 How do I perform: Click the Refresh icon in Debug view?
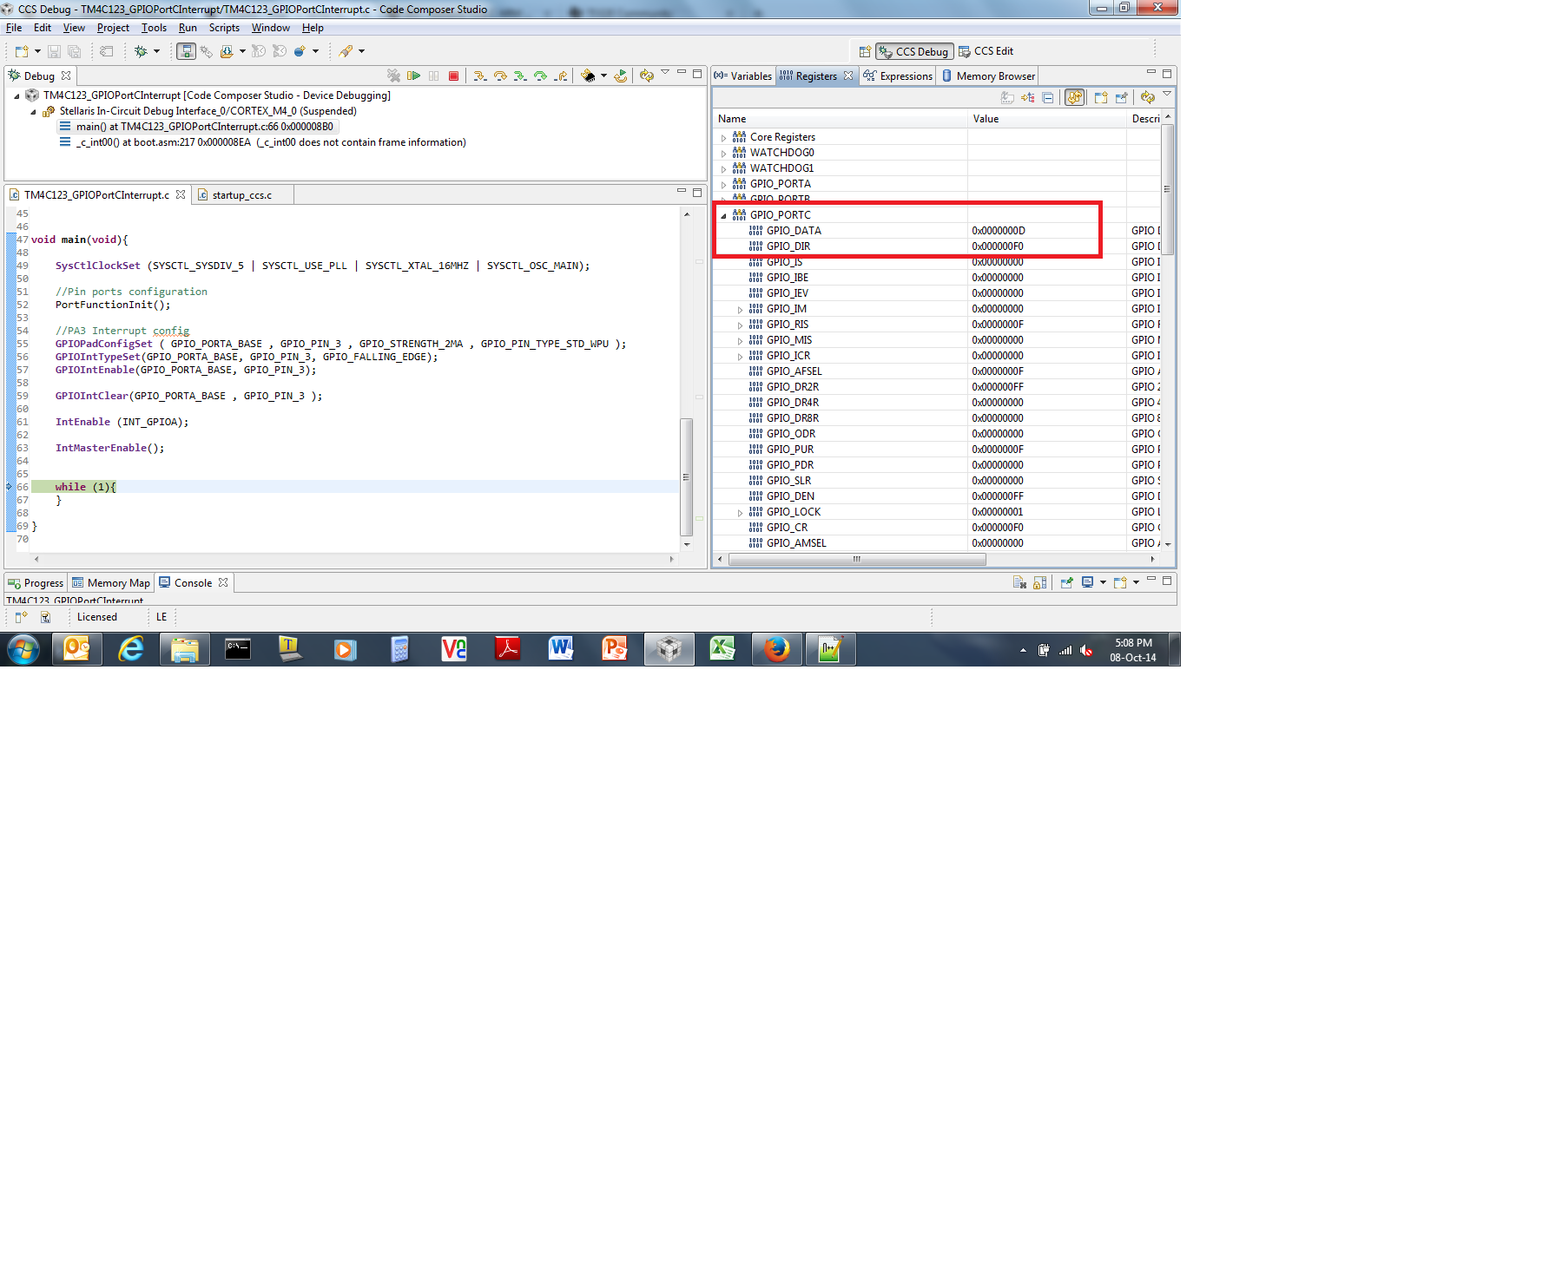coord(646,76)
